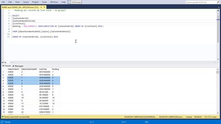Image resolution: width=221 pixels, height=124 pixels.
Task: Select LineTotal cell 8099.976000
Action: point(45,112)
